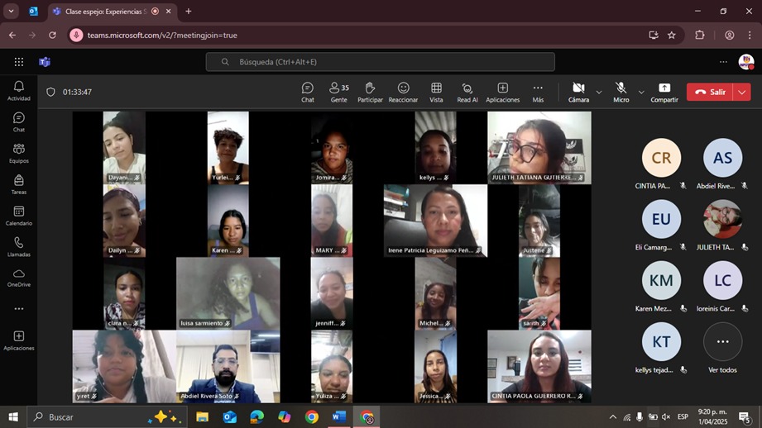Open the Vista layout options
The image size is (762, 428).
pyautogui.click(x=436, y=92)
